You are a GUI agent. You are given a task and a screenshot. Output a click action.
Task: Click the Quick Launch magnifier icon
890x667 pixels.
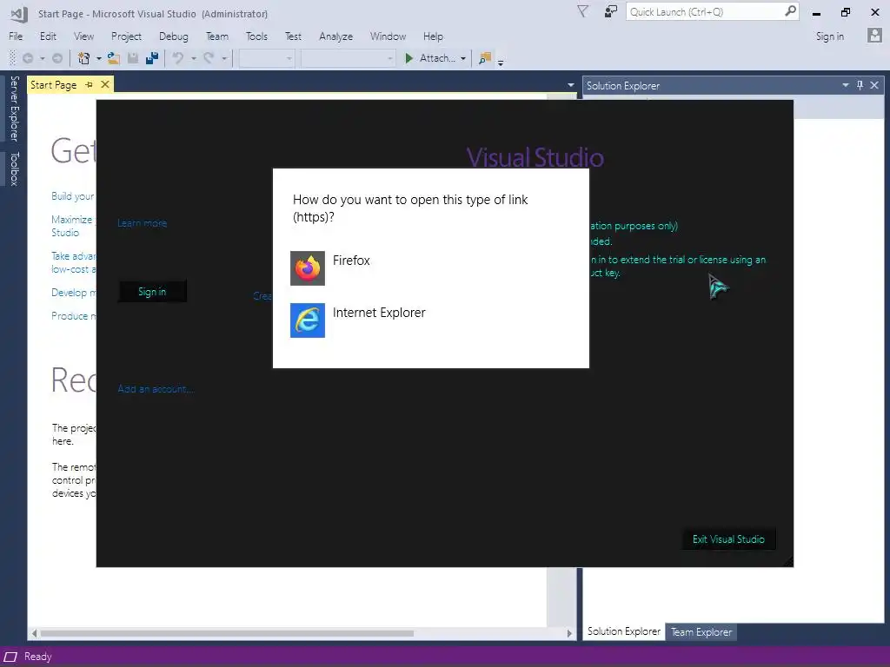[790, 11]
